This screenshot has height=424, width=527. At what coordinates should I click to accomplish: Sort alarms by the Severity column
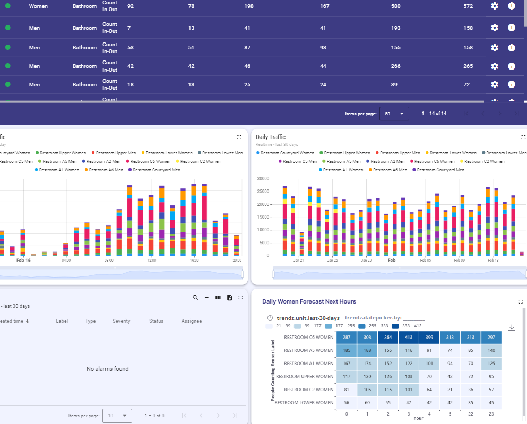[x=122, y=321]
